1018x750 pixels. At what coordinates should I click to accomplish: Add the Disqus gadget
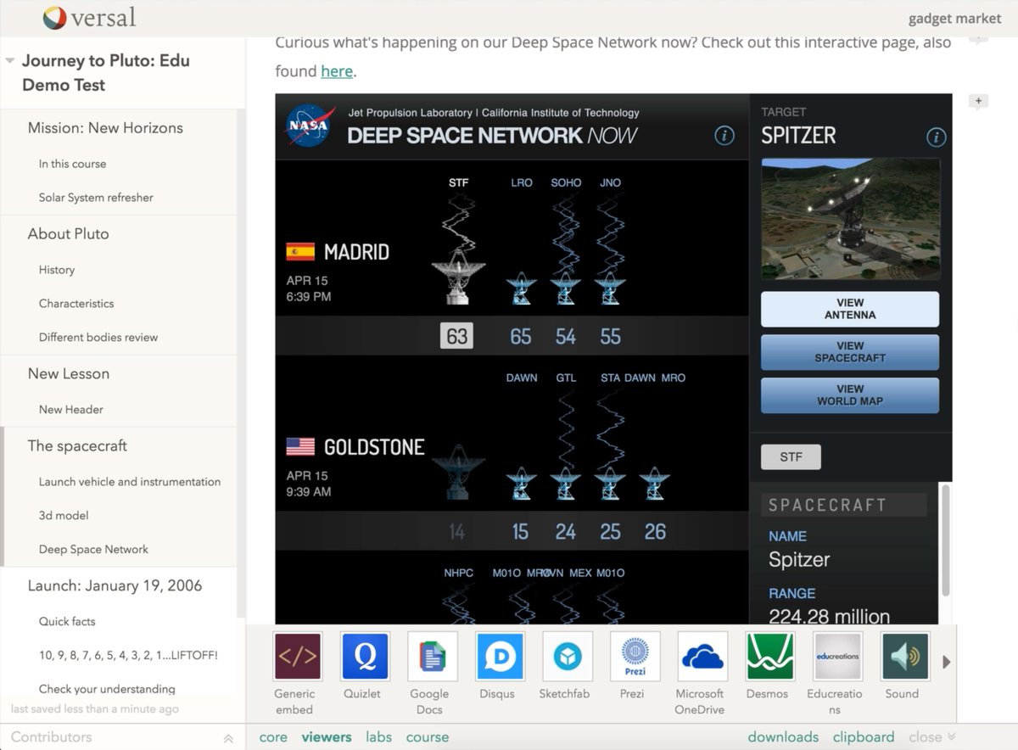click(x=501, y=657)
